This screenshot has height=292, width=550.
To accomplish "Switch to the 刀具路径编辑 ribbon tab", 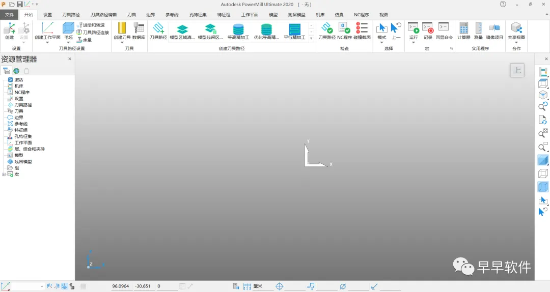I will point(103,15).
